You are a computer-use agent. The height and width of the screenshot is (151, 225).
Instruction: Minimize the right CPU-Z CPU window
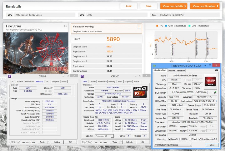click(136, 76)
